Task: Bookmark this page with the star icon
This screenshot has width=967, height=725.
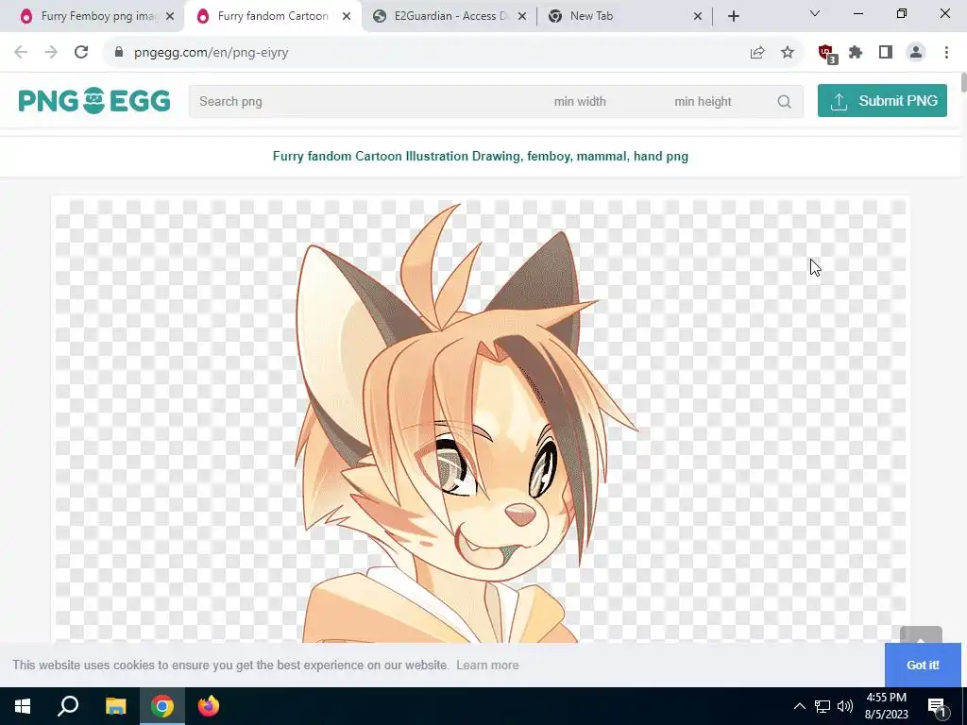Action: [788, 53]
